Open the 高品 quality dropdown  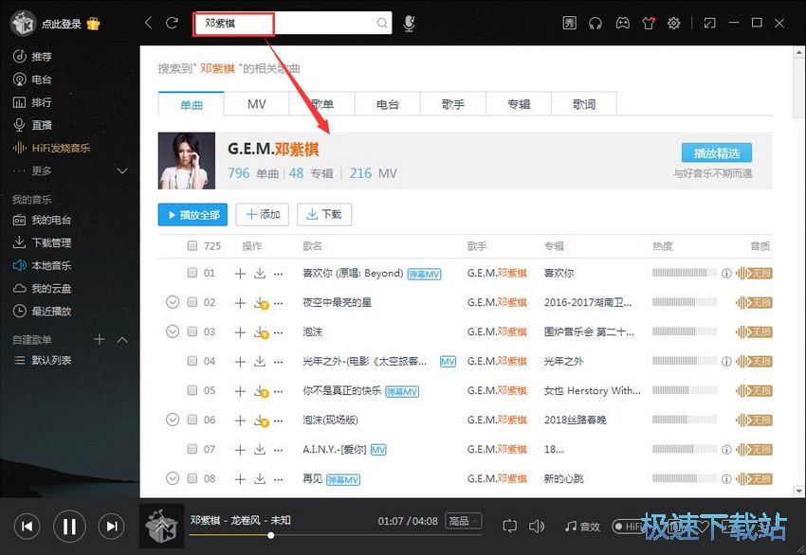pos(463,521)
